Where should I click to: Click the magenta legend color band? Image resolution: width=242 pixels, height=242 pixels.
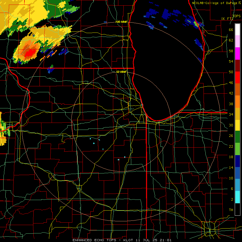(x=237, y=54)
